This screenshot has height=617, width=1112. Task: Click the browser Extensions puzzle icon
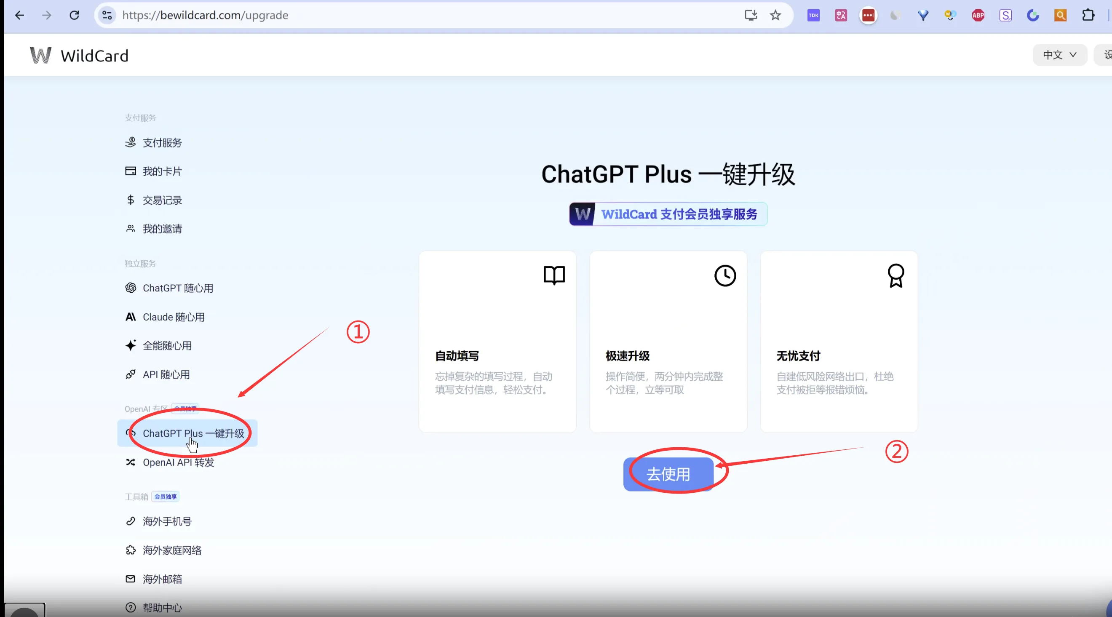coord(1088,16)
